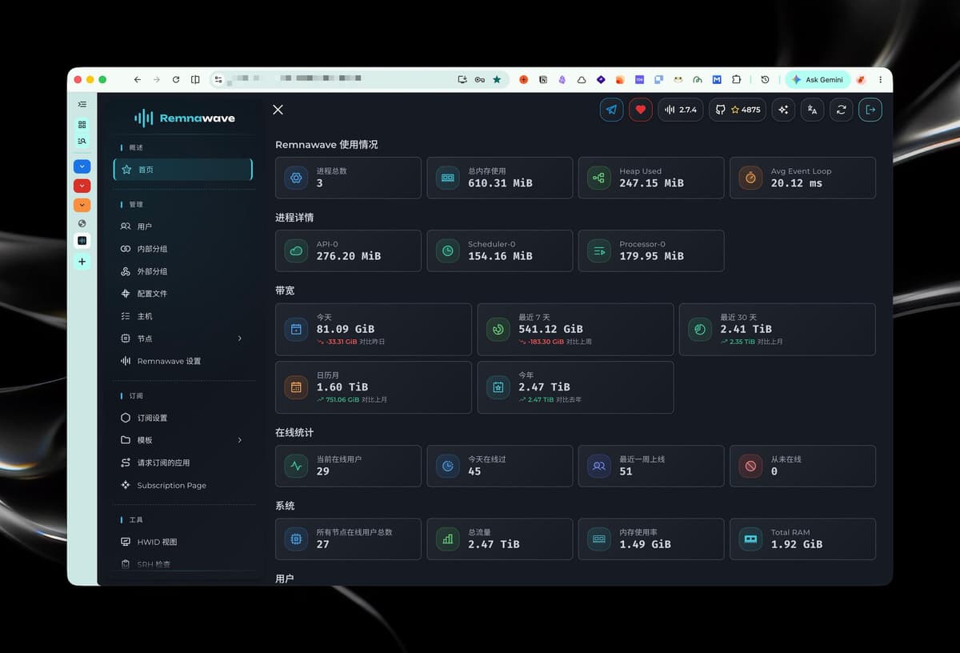Open the Telegram channel icon button

click(x=612, y=110)
